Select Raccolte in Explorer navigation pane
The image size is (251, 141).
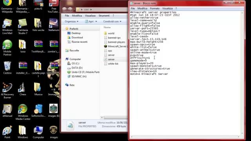[74, 51]
